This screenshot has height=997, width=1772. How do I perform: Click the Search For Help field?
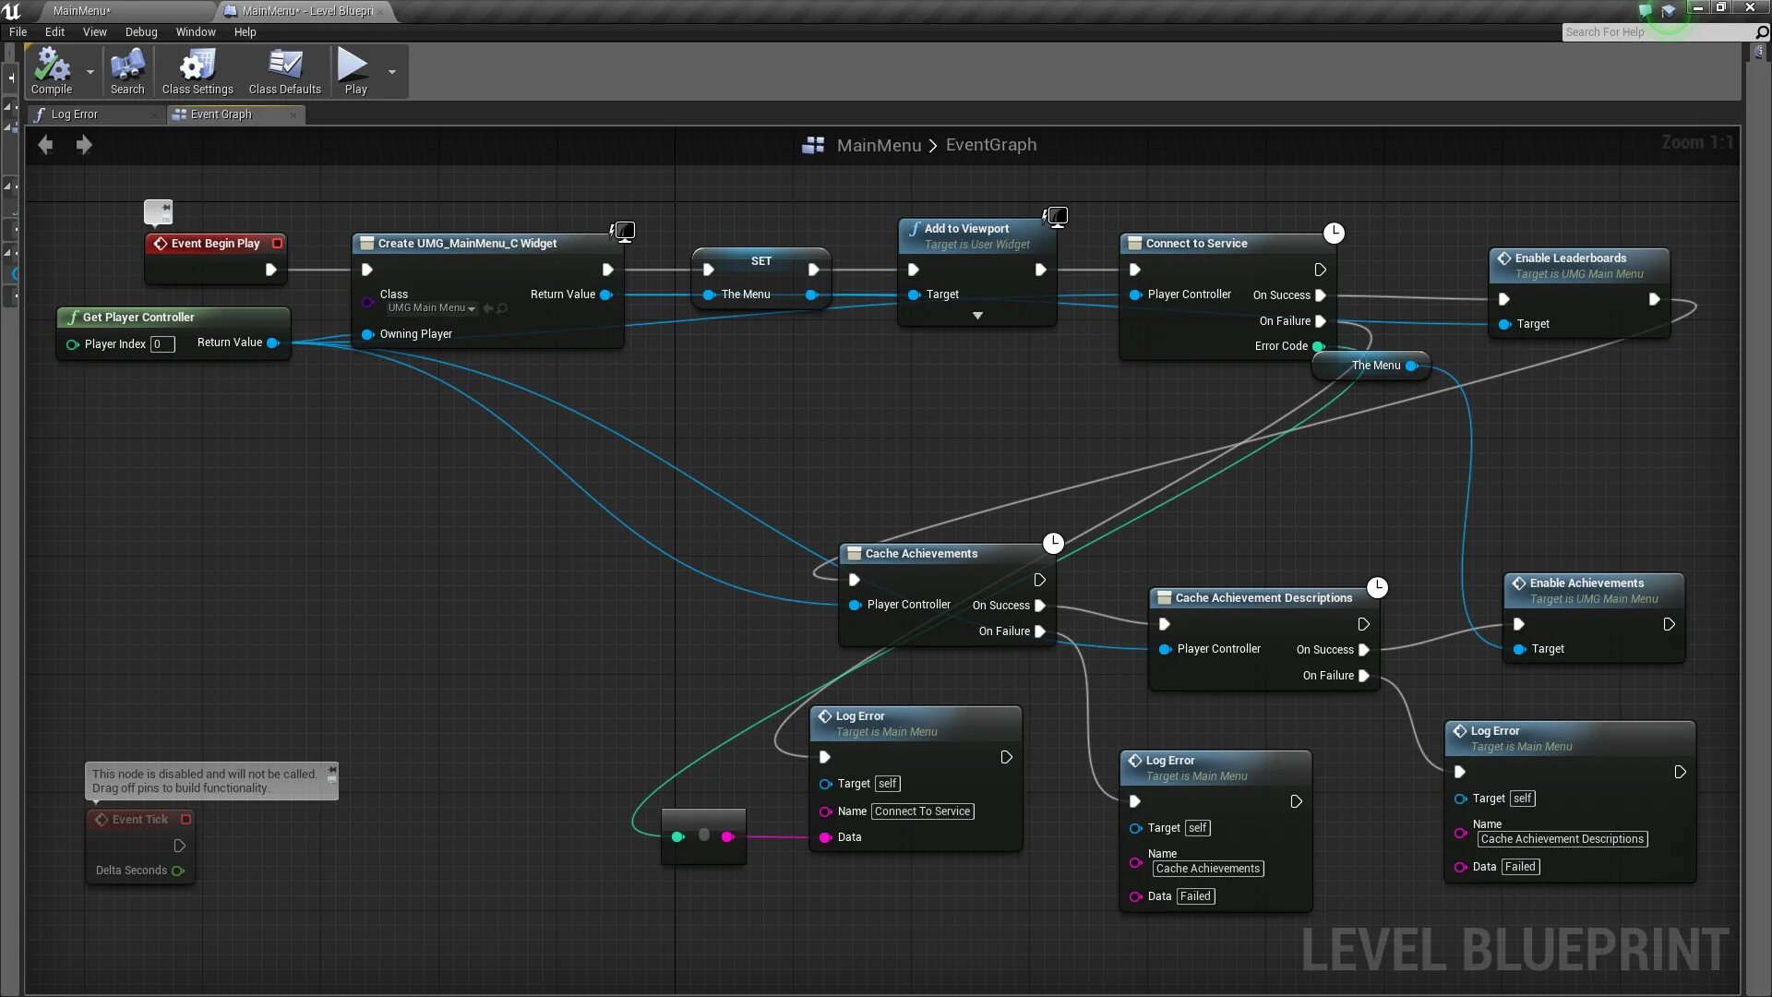click(x=1657, y=32)
